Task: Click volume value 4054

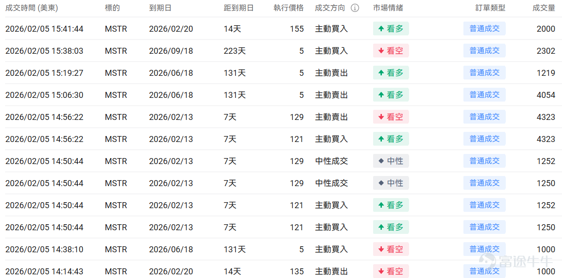Action: (x=546, y=95)
